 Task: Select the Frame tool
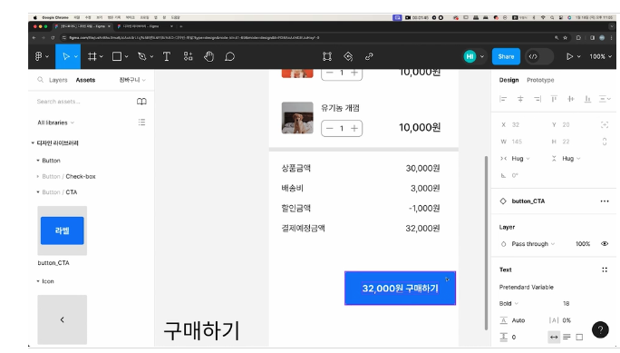pos(92,56)
